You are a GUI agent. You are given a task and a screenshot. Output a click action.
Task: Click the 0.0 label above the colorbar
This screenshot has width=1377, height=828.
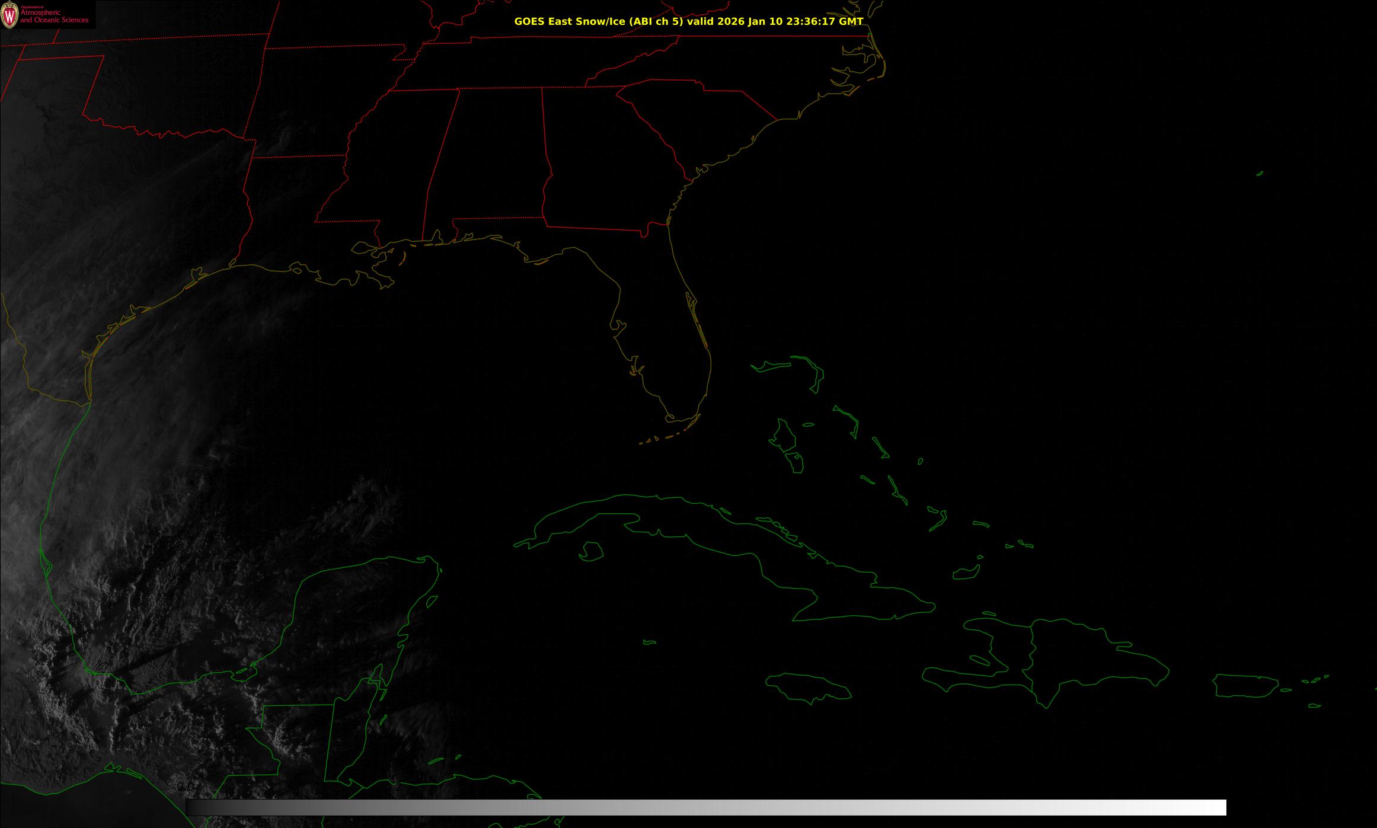click(185, 787)
